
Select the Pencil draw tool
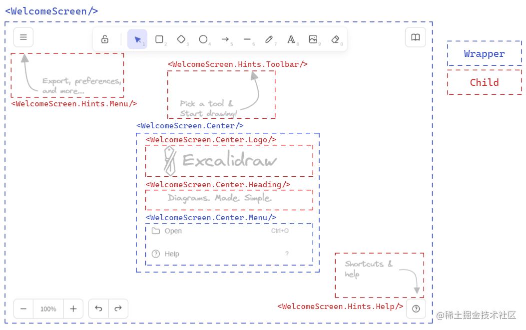(x=269, y=39)
